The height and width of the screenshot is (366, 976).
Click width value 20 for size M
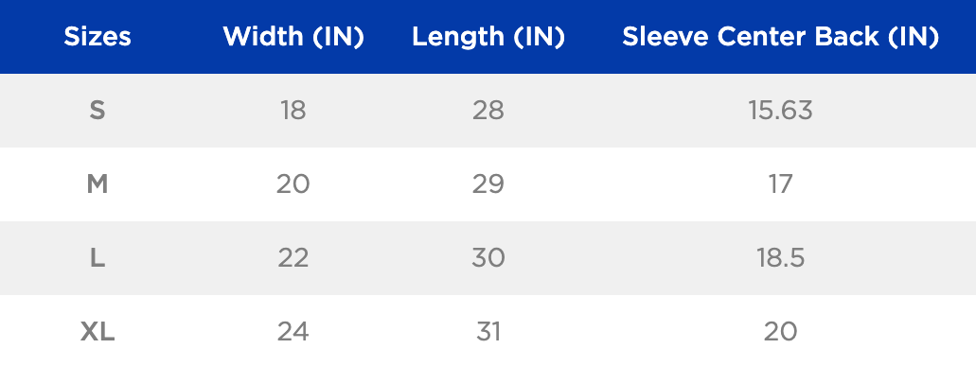293,183
